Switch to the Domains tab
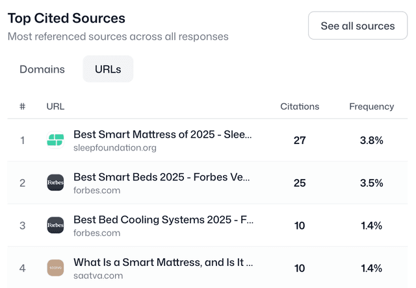Screen dimensions: 416x288 [42, 69]
